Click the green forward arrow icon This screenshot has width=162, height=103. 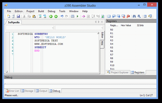(56, 16)
